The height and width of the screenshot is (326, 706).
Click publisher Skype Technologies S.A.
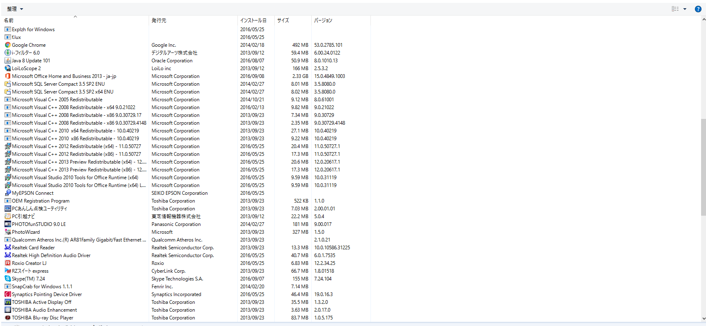177,279
